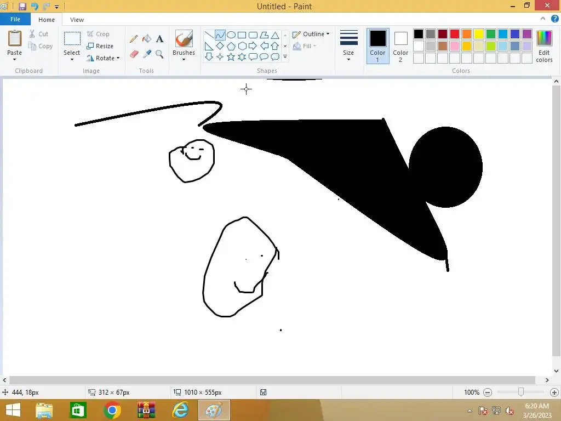Open the Size line thickness dropdown
This screenshot has height=421, width=561.
tap(348, 45)
